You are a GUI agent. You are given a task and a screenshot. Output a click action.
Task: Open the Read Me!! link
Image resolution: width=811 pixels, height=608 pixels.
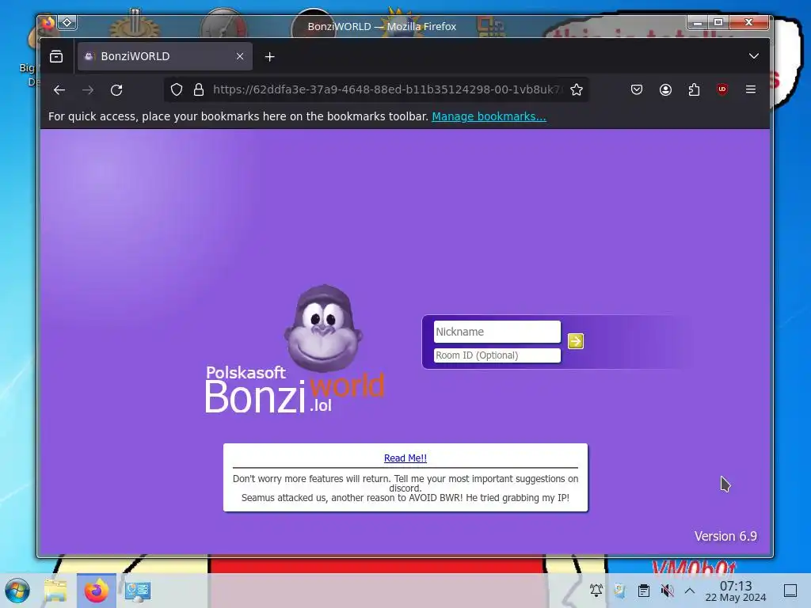coord(405,458)
